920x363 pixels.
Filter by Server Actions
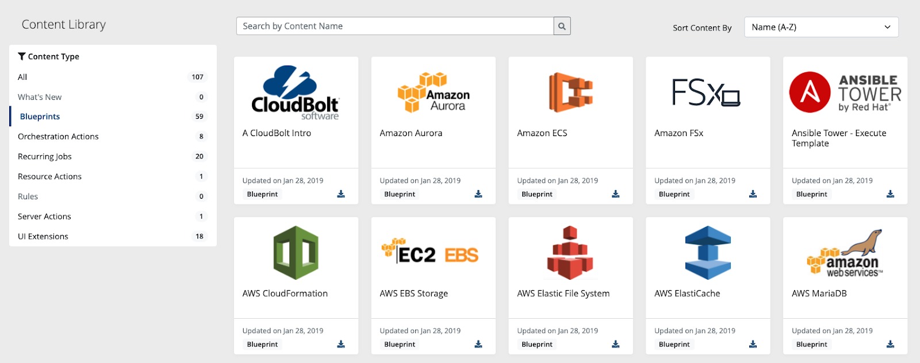pos(113,217)
